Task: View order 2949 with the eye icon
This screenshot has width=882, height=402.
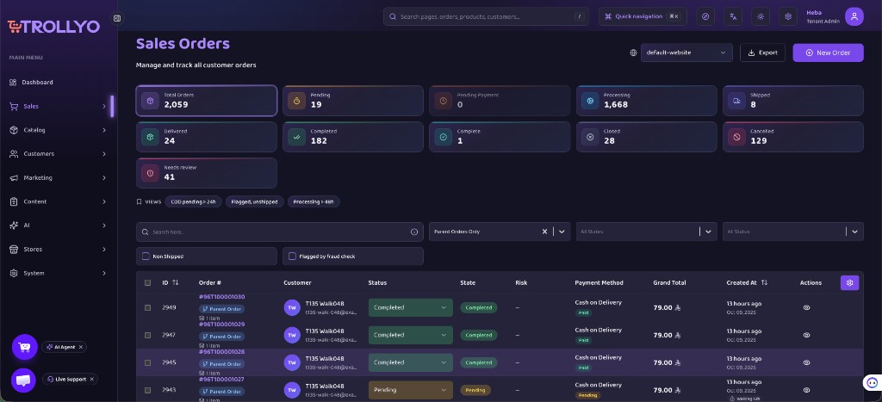Action: tap(806, 307)
